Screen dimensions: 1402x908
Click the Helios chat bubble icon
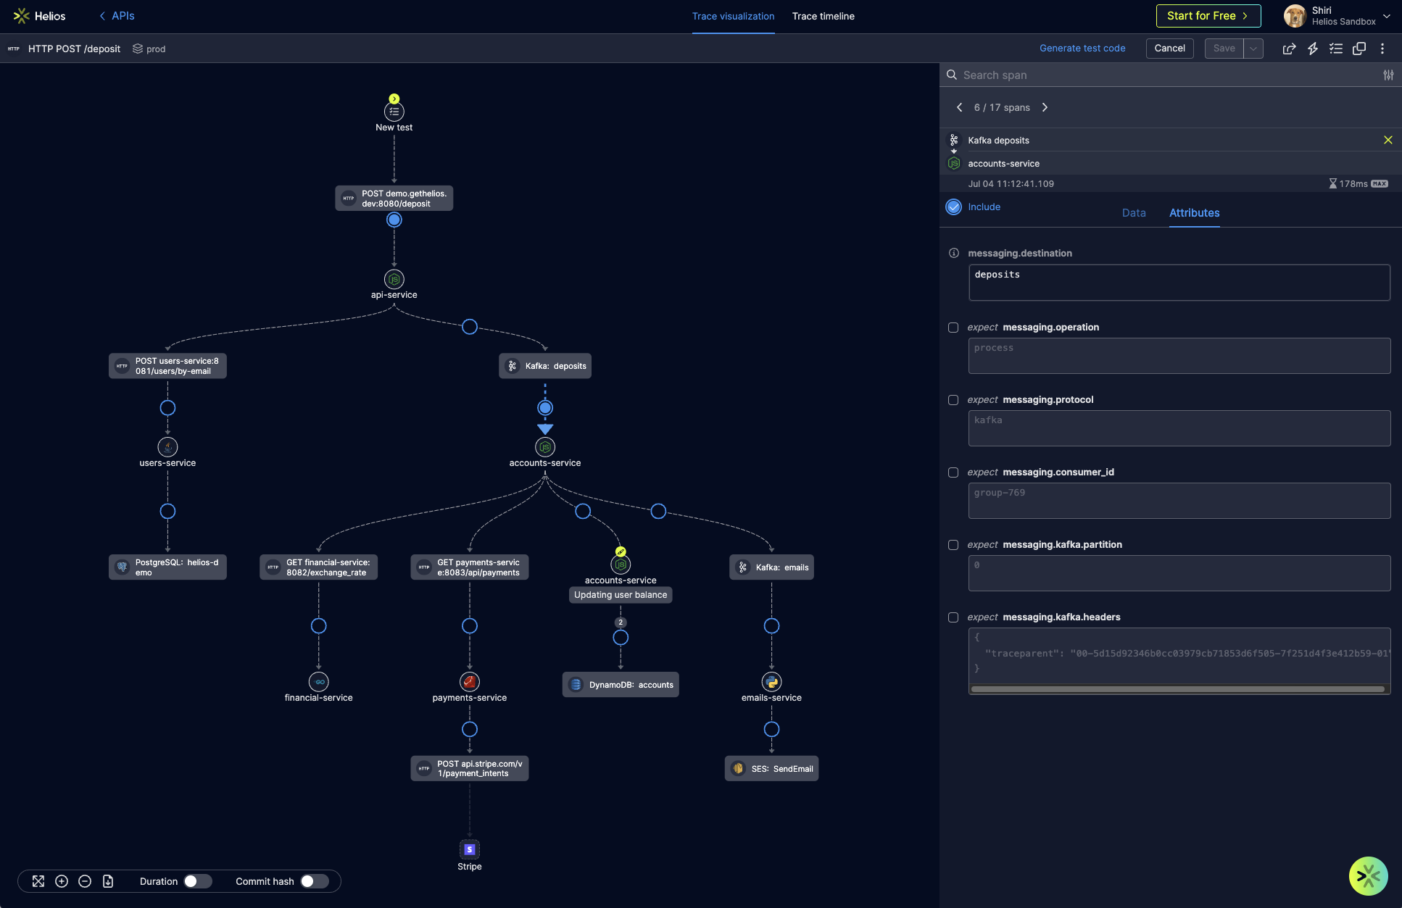[1368, 876]
